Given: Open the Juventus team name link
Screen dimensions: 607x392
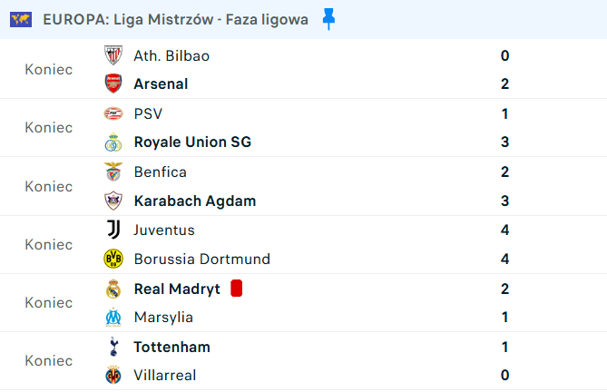Looking at the screenshot, I should [x=164, y=230].
